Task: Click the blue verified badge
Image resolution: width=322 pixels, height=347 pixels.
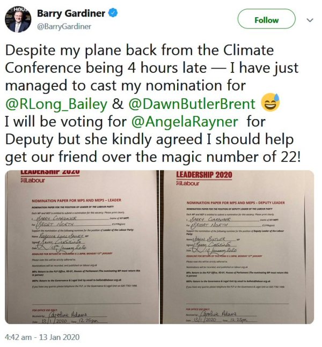Action: tap(113, 13)
